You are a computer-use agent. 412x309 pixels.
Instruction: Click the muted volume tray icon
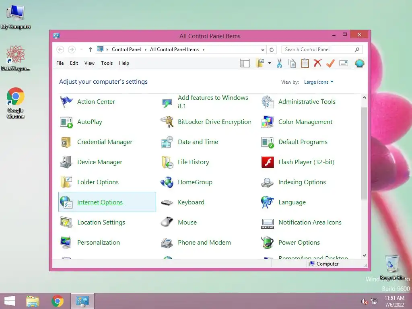[x=364, y=301]
